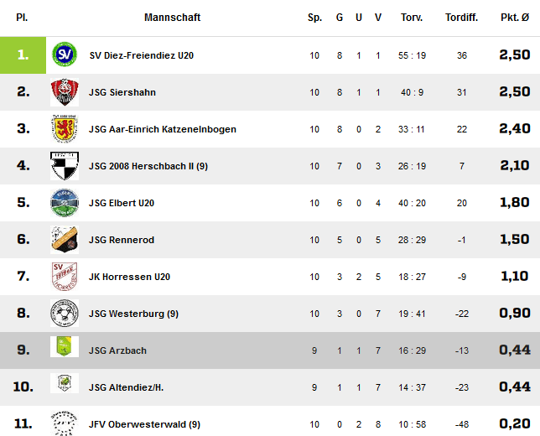
Task: Click the JK Horressen U20 SV logo
Action: (65, 276)
